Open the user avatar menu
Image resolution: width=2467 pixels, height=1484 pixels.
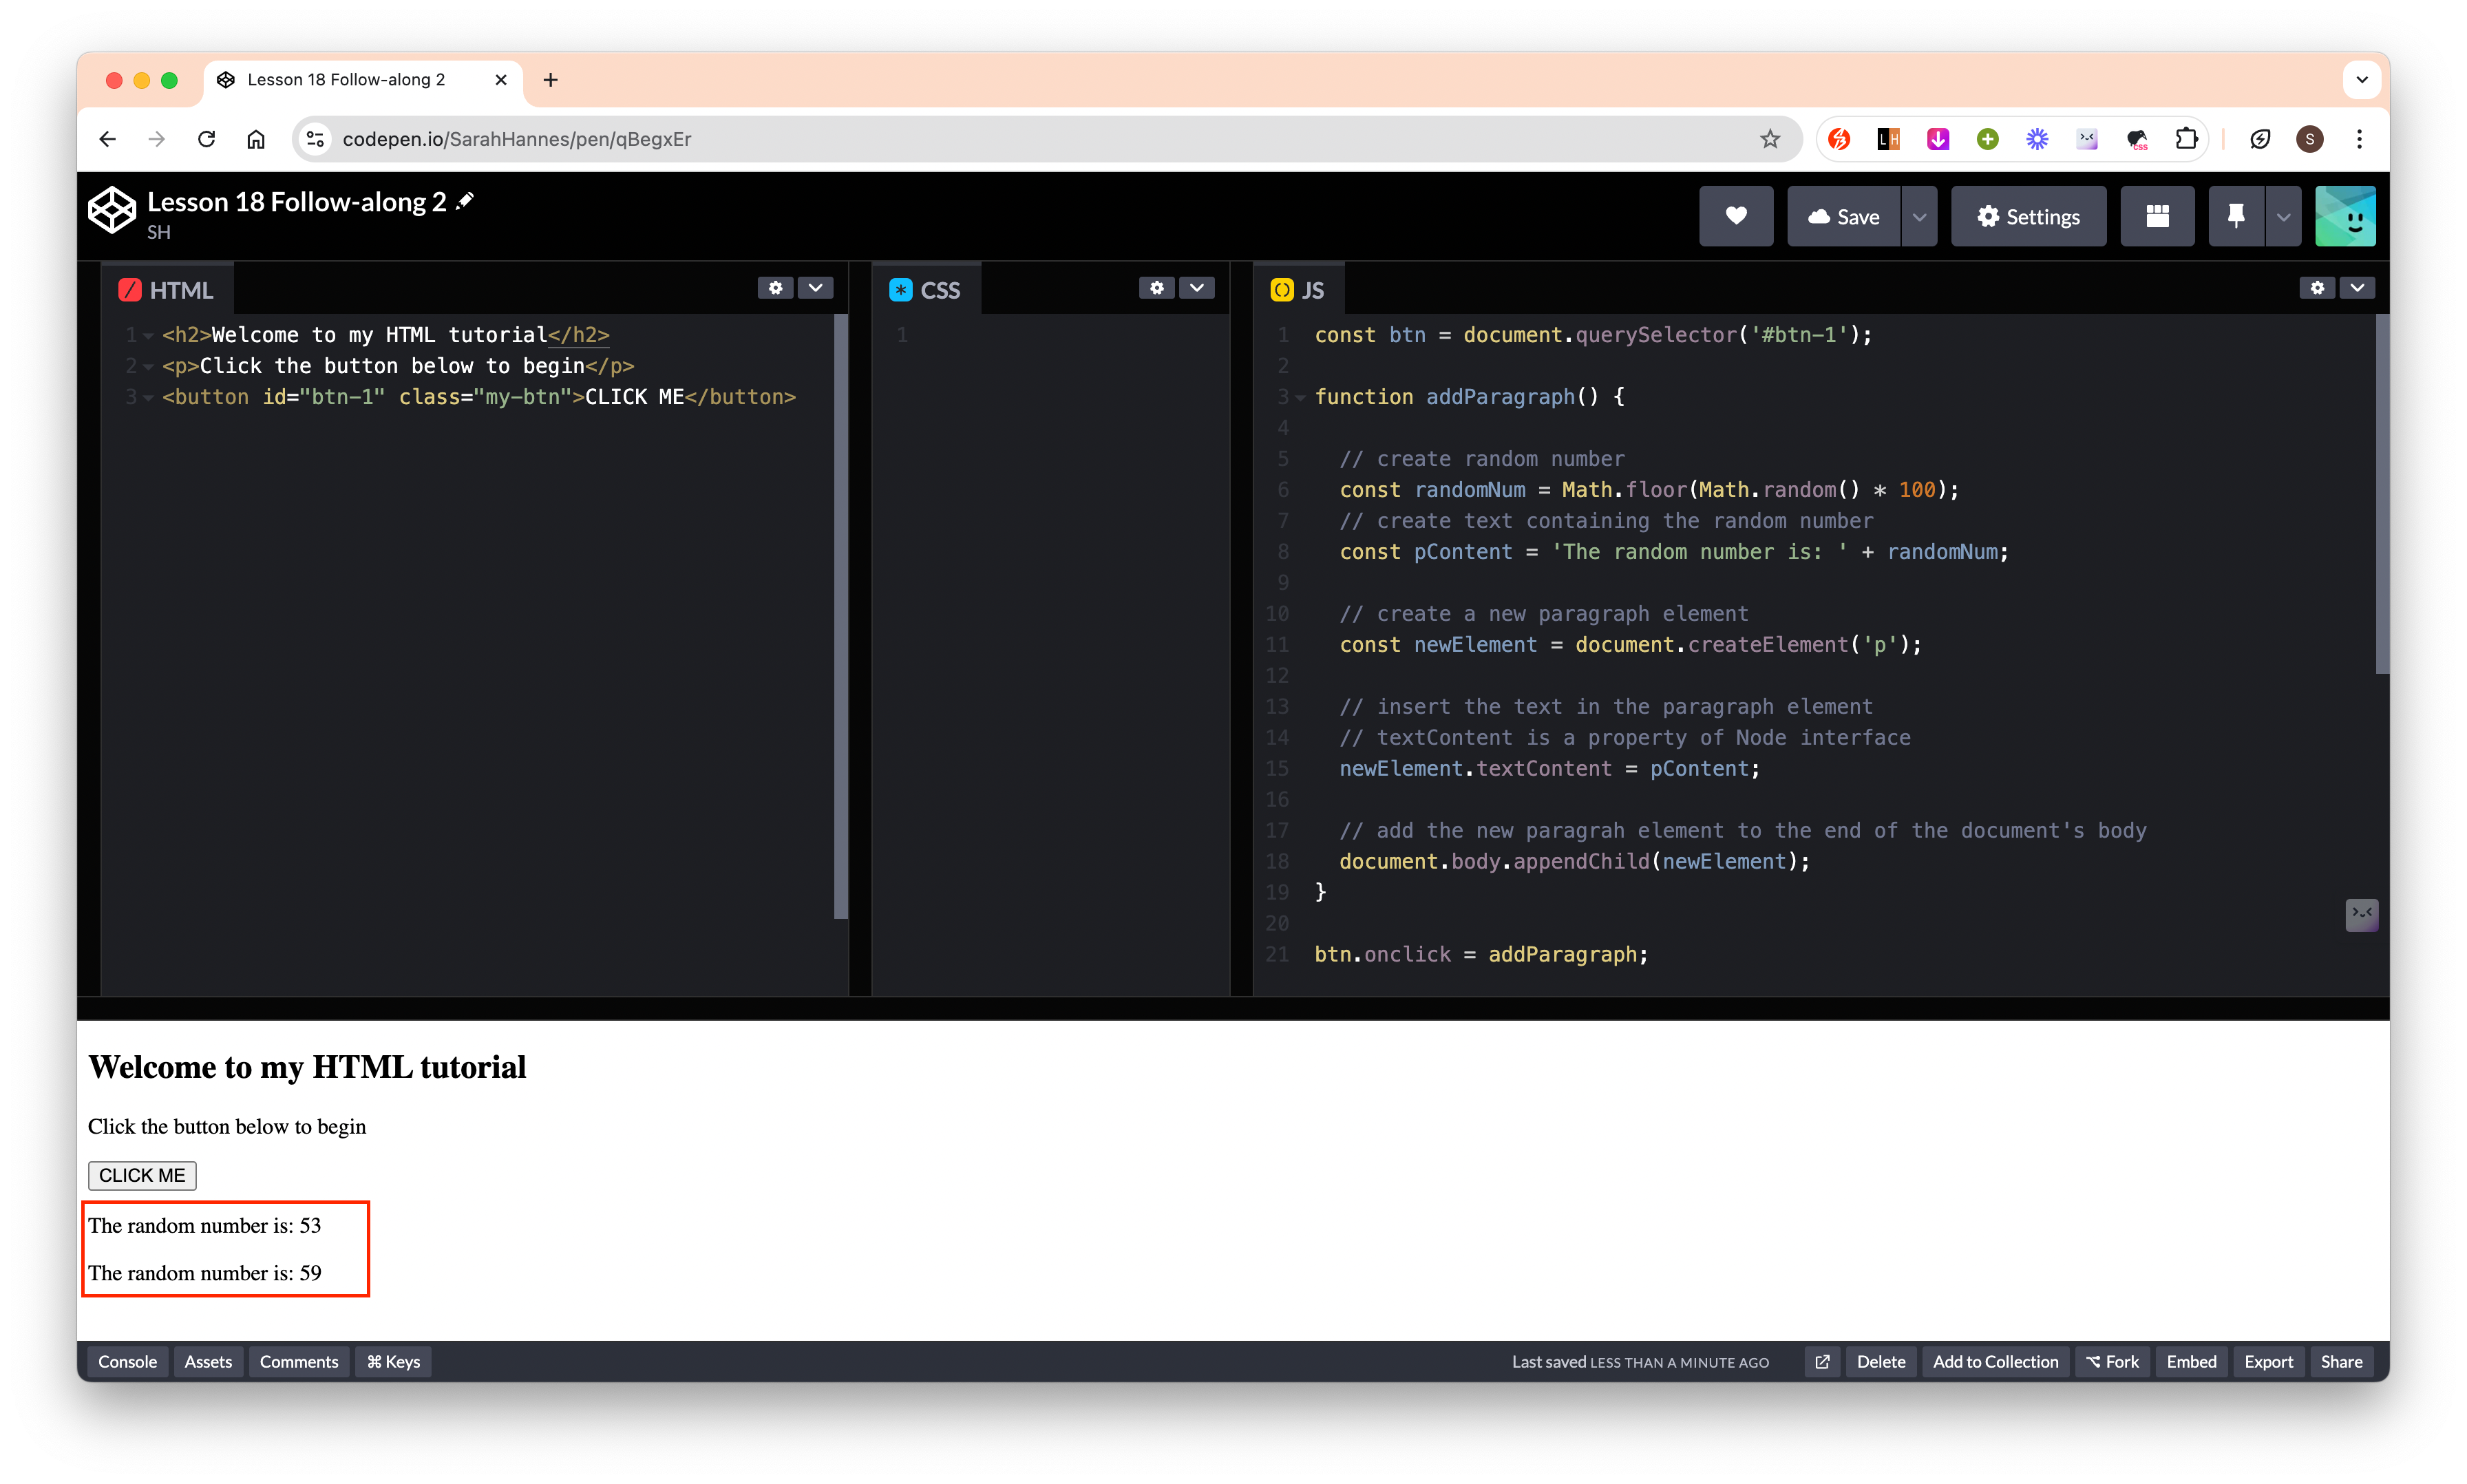2345,216
